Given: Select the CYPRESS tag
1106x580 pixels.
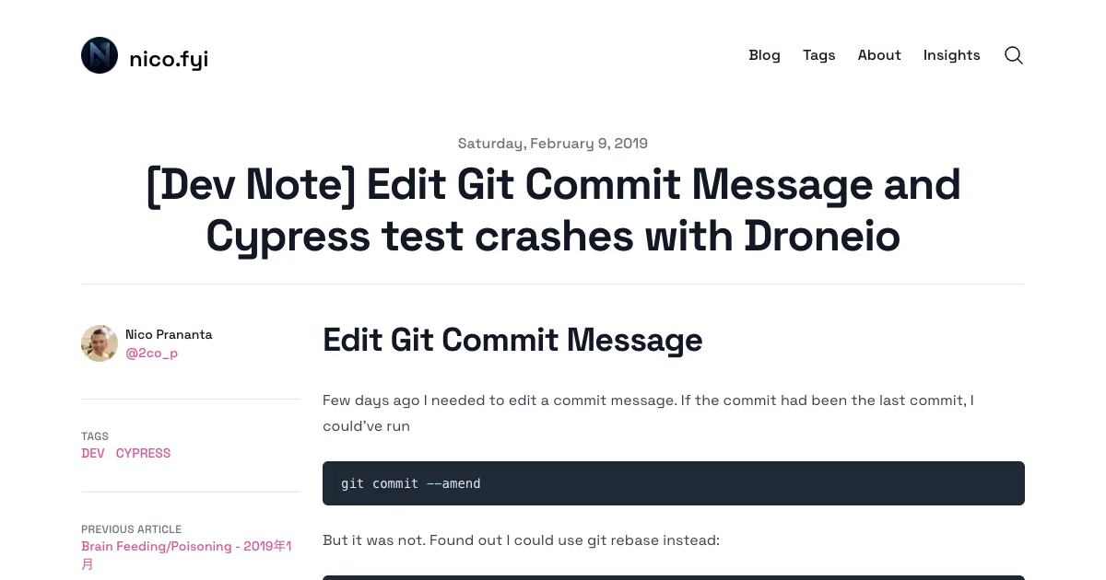Looking at the screenshot, I should (143, 453).
